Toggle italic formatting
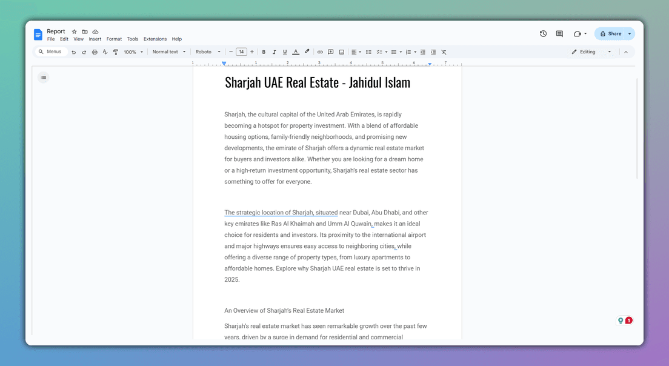Image resolution: width=669 pixels, height=366 pixels. coord(274,52)
